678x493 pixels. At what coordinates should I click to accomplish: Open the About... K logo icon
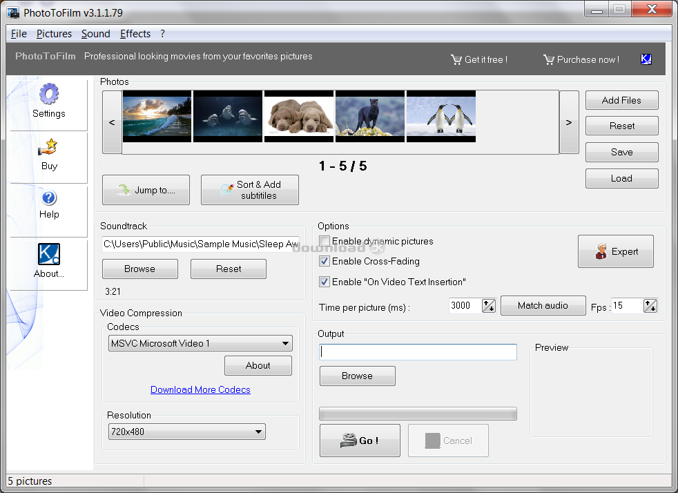point(49,254)
